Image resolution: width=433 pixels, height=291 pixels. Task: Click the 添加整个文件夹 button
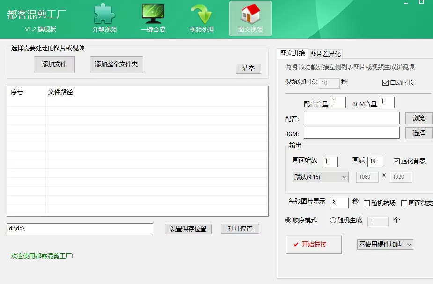[x=116, y=65]
